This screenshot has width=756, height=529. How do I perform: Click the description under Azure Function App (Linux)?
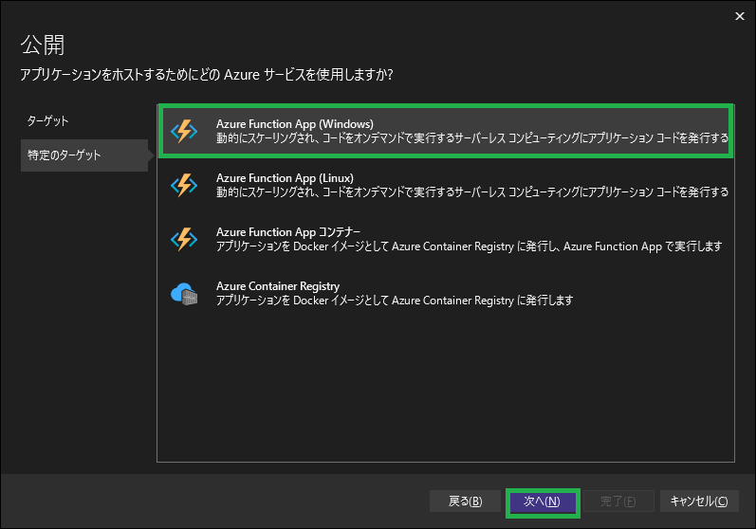[471, 192]
